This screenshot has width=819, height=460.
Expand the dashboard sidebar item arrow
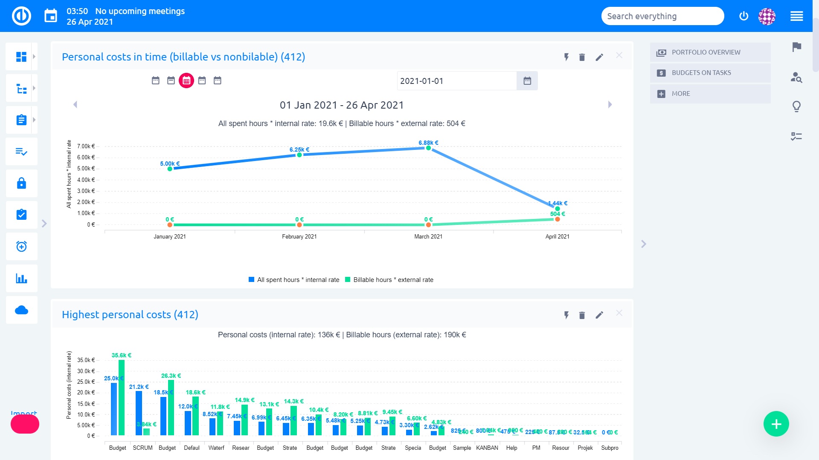(x=34, y=56)
